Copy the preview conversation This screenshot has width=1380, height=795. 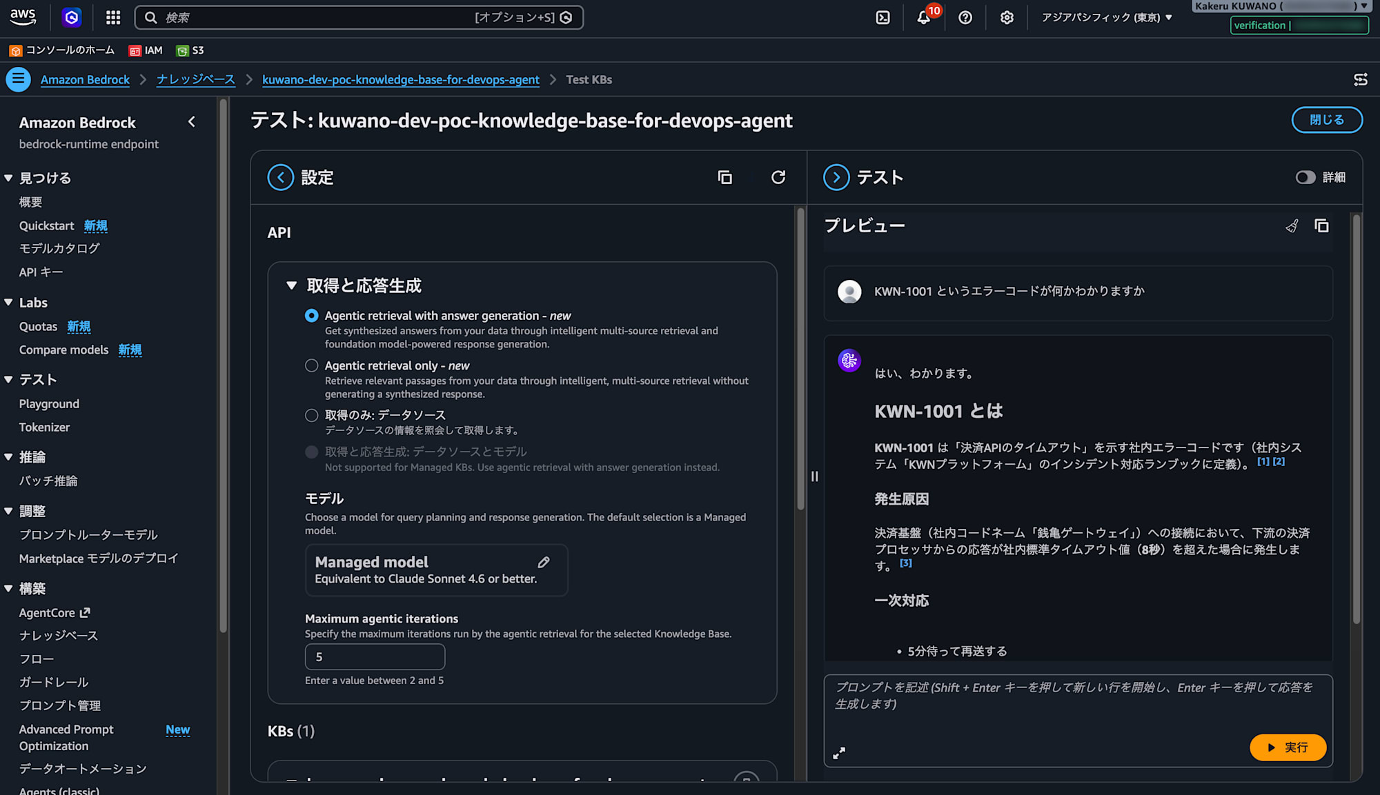point(1321,226)
